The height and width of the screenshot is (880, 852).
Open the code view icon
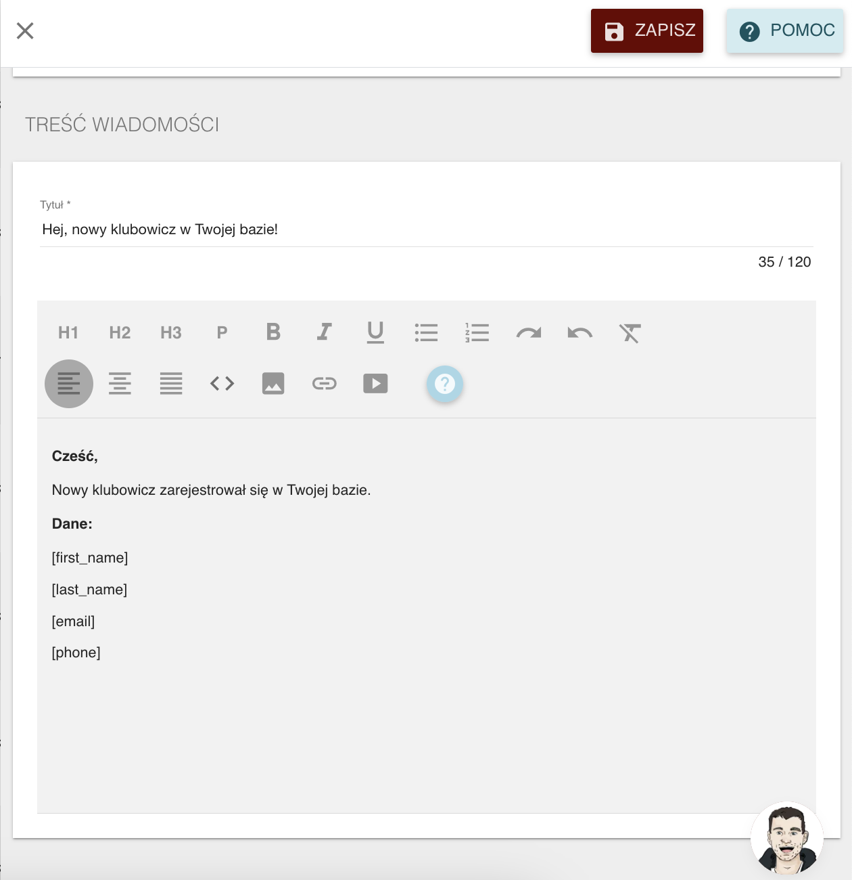[222, 384]
